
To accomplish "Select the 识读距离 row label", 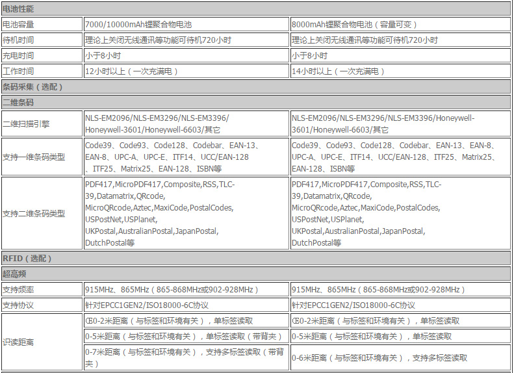I will coord(42,342).
